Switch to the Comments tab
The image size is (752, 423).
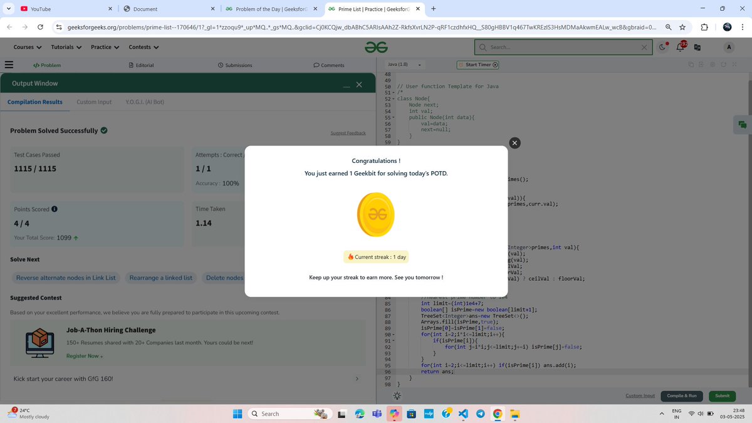[329, 65]
